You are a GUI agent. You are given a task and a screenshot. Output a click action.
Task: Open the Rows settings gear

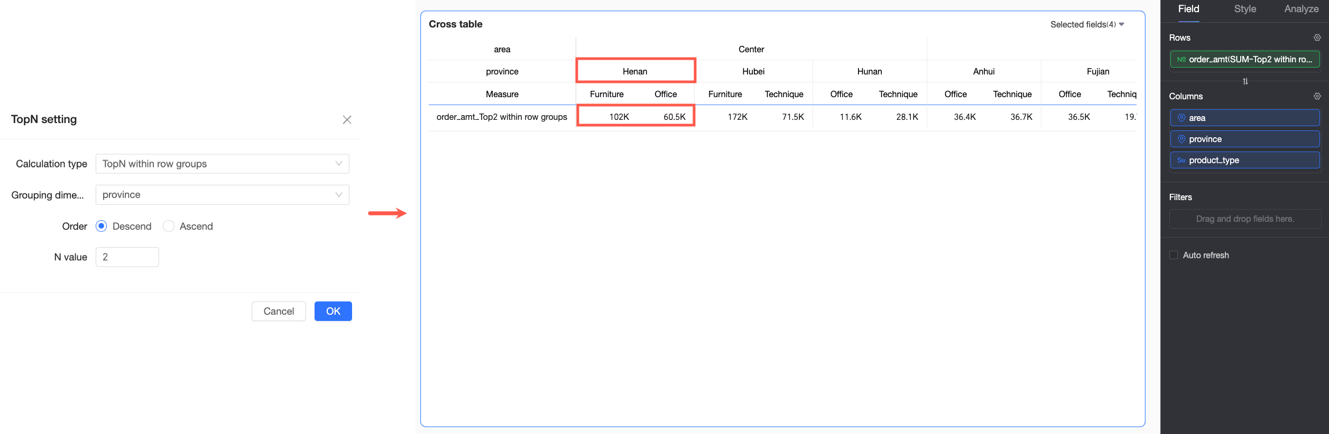1317,37
